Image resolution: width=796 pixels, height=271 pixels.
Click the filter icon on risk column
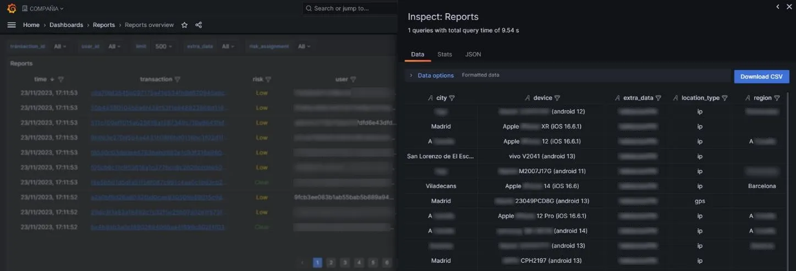tap(268, 79)
